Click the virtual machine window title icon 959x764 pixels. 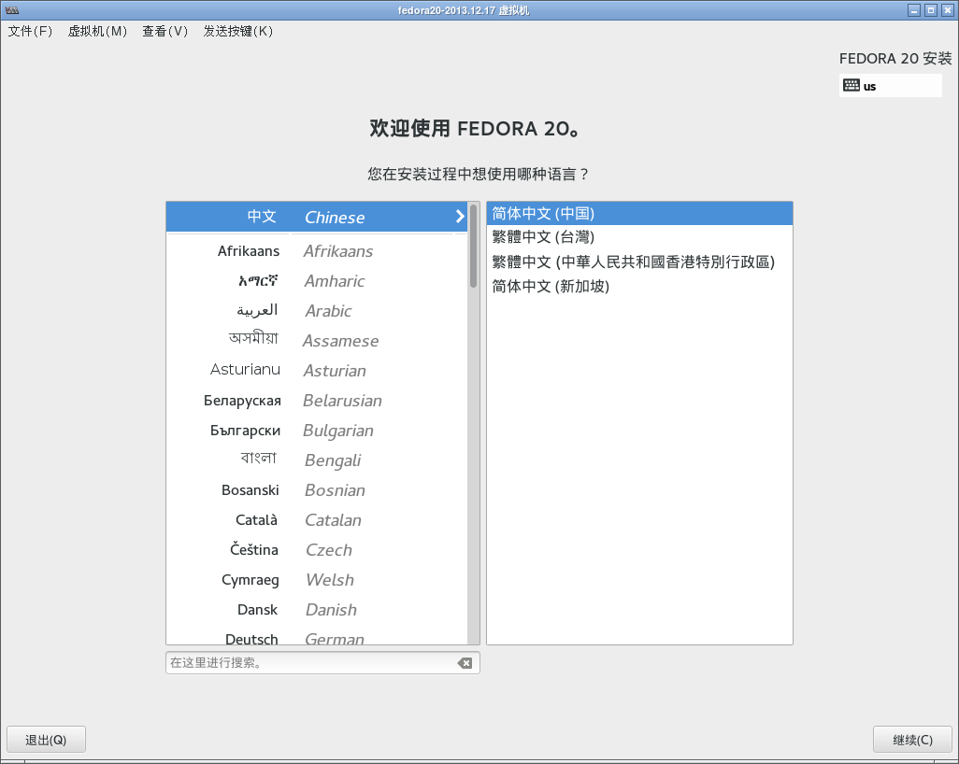click(11, 9)
